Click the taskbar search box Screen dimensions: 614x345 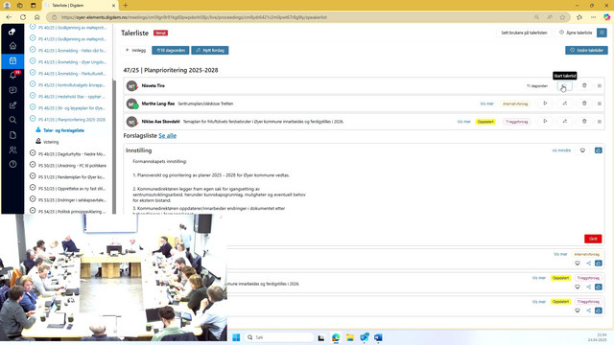pyautogui.click(x=279, y=337)
